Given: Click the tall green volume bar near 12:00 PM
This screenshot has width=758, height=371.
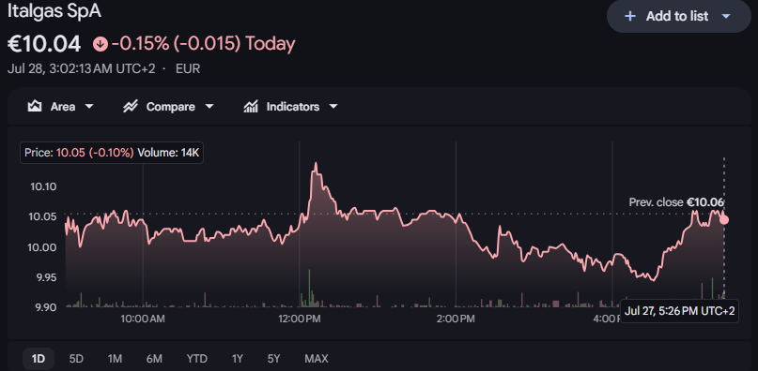Looking at the screenshot, I should [x=309, y=288].
